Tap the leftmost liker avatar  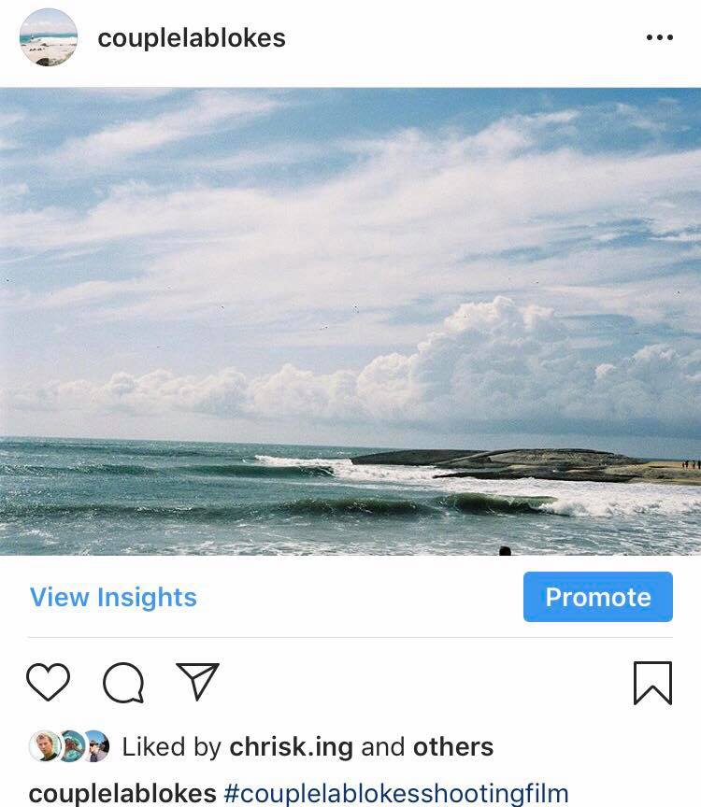43,746
